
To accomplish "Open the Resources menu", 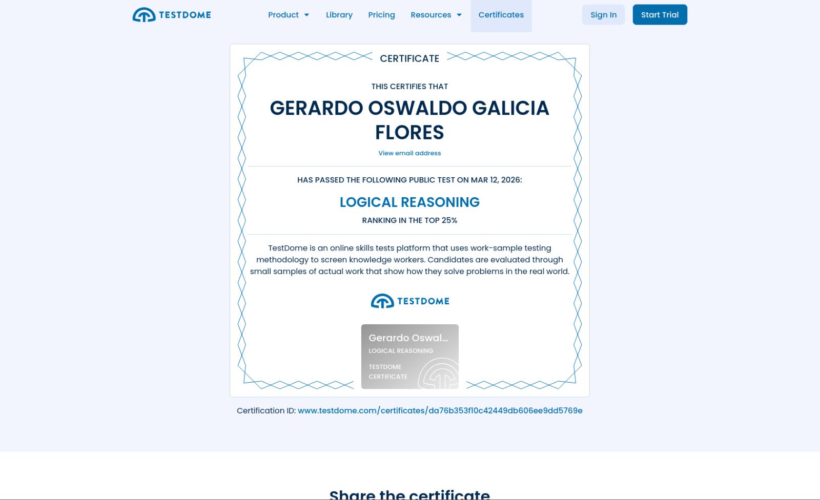I will pyautogui.click(x=430, y=15).
